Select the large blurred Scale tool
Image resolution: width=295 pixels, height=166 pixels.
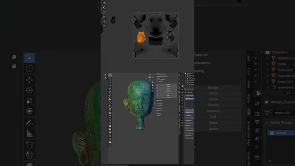coord(29,101)
